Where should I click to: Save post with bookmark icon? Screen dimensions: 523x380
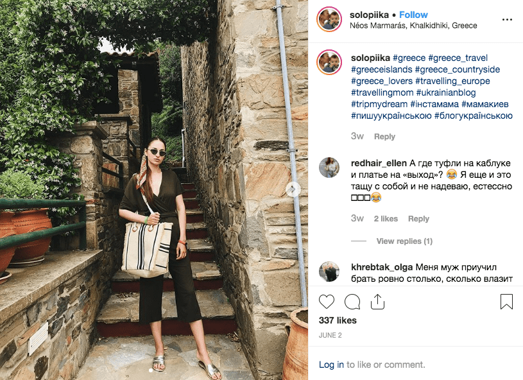coord(506,302)
